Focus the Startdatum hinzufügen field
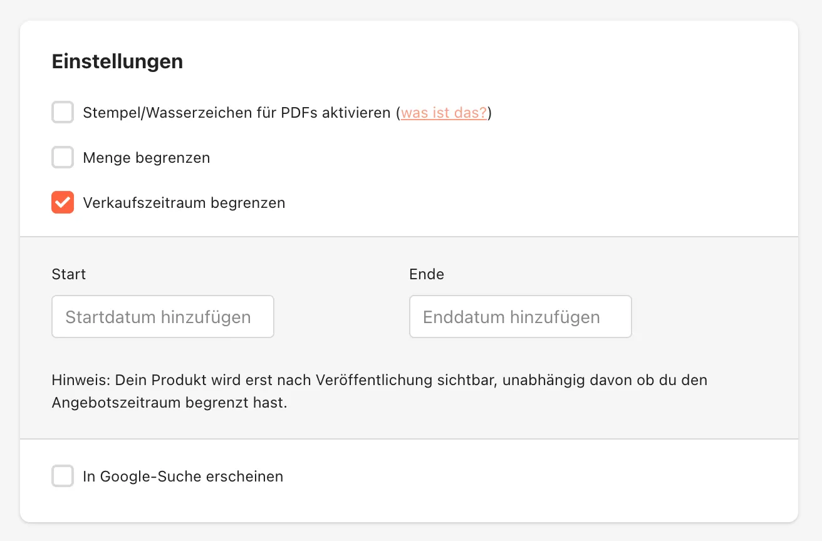Screen dimensions: 822x541 coord(163,317)
